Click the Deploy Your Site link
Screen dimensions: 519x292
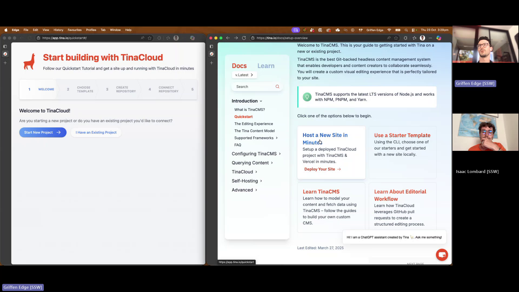(x=322, y=169)
